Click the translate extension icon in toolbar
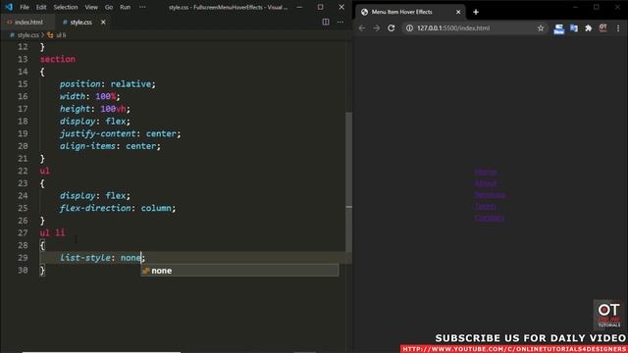The width and height of the screenshot is (628, 353). (574, 28)
